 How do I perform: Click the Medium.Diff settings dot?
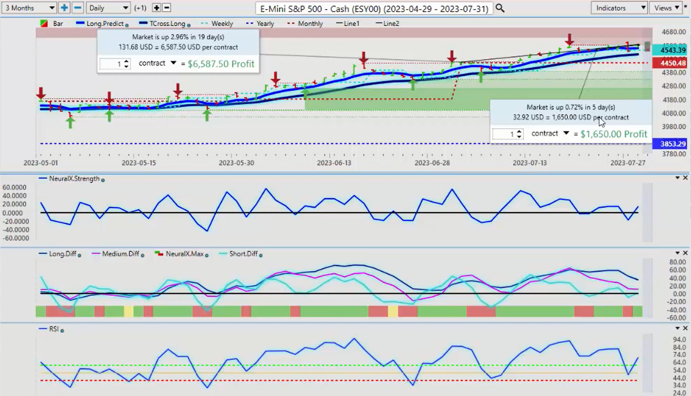coord(142,255)
